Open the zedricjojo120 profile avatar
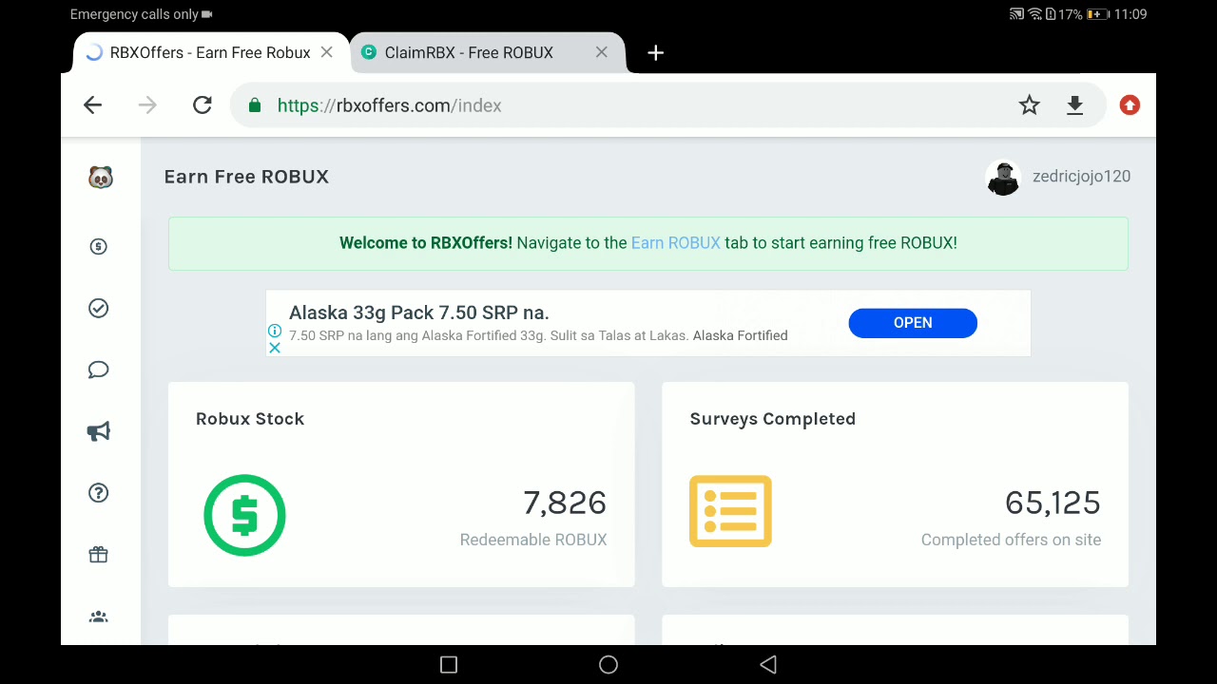Viewport: 1217px width, 684px height. pyautogui.click(x=1003, y=178)
